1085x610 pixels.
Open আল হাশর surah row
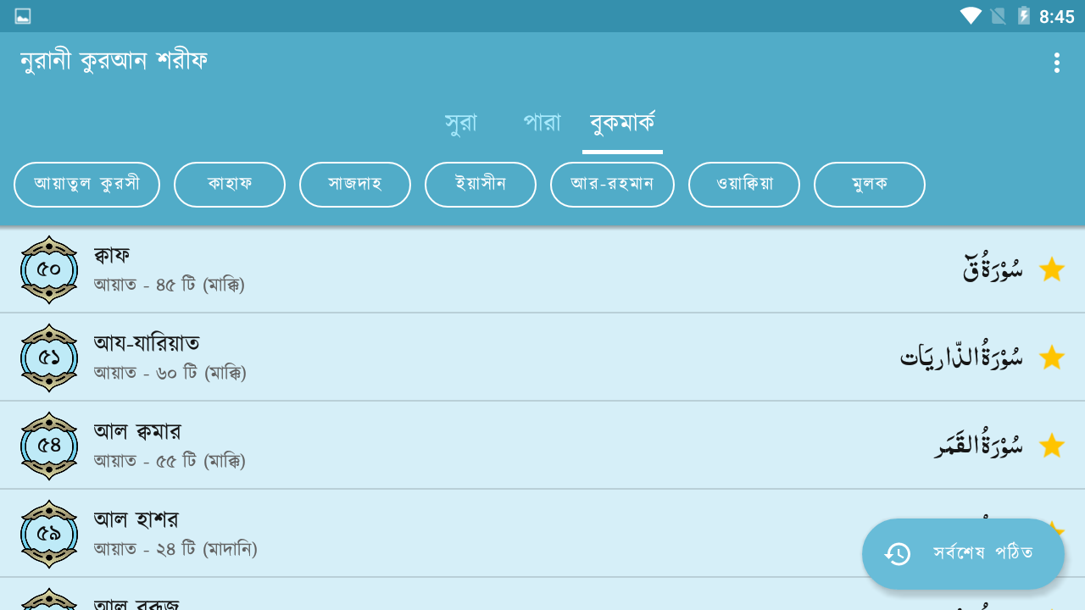542,534
